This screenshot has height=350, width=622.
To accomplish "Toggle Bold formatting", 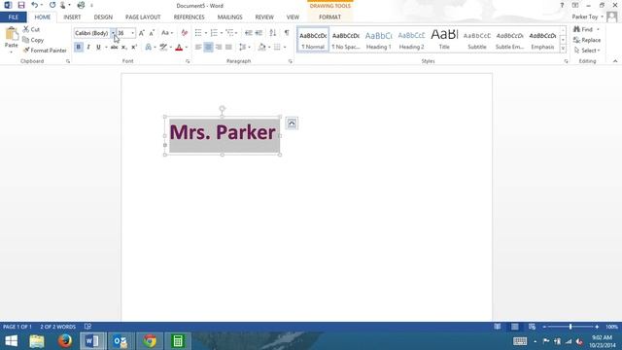I will pos(78,48).
